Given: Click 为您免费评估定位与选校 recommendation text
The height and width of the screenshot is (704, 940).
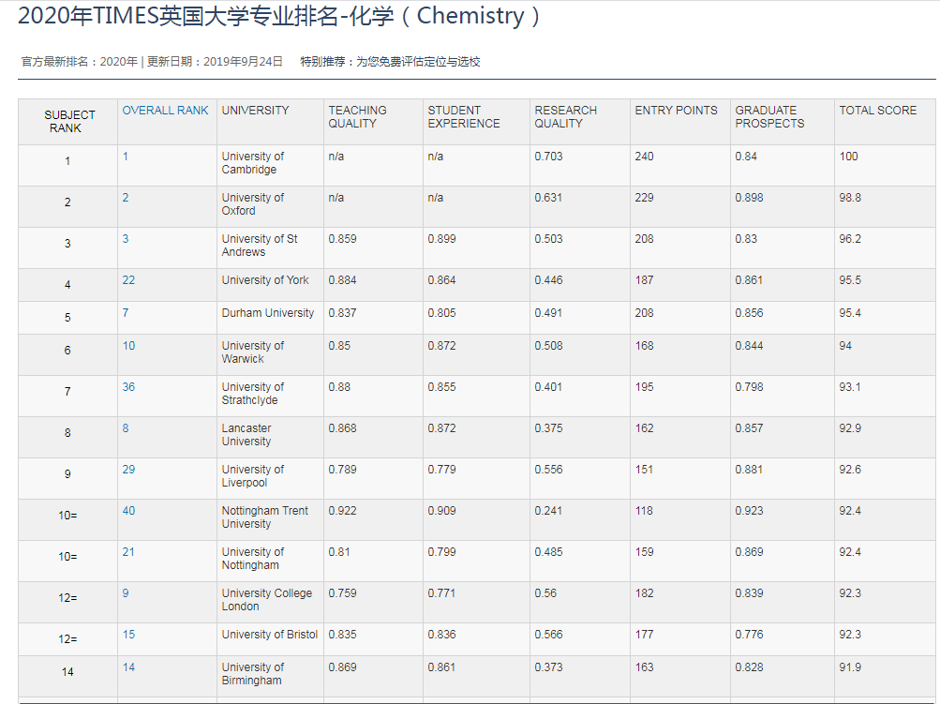Looking at the screenshot, I should pyautogui.click(x=418, y=62).
